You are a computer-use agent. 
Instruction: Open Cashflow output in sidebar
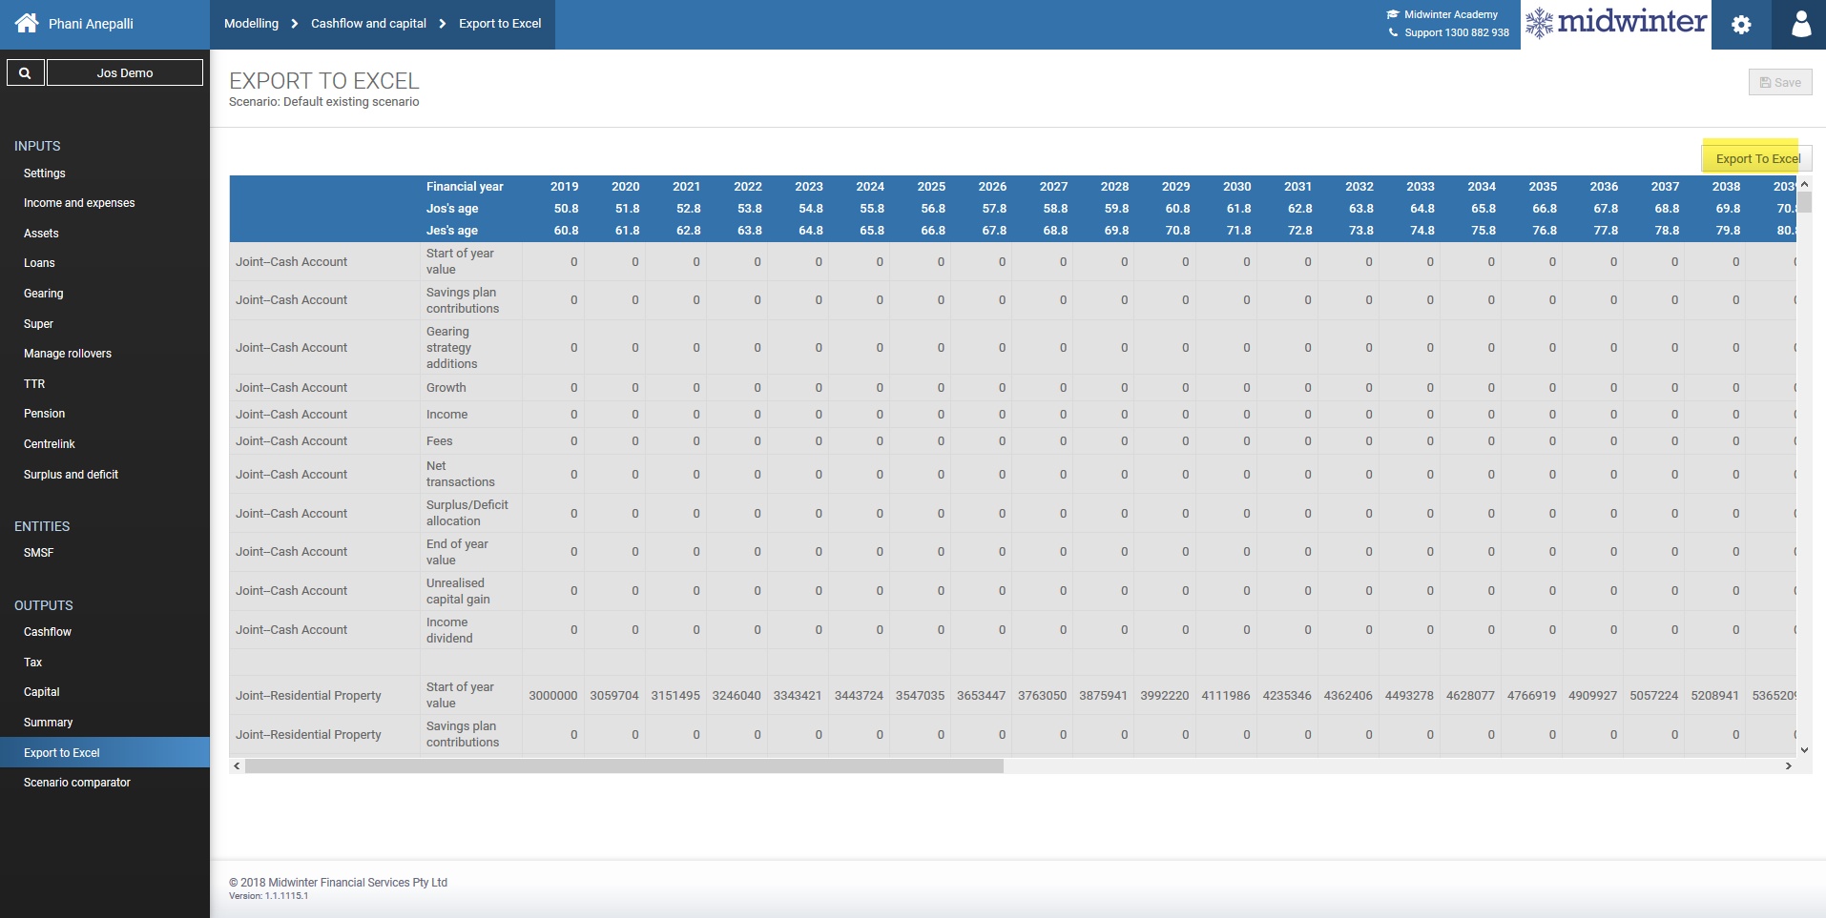coord(48,632)
